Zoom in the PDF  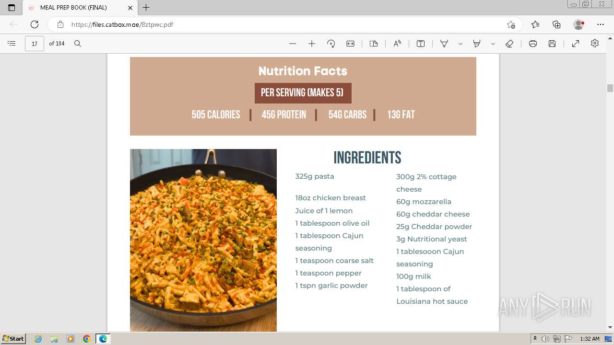click(312, 44)
